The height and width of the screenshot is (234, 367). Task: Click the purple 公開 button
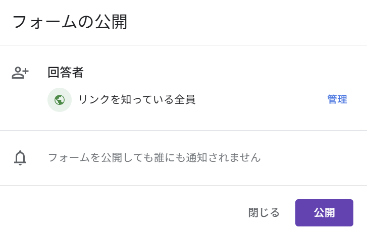click(x=324, y=213)
